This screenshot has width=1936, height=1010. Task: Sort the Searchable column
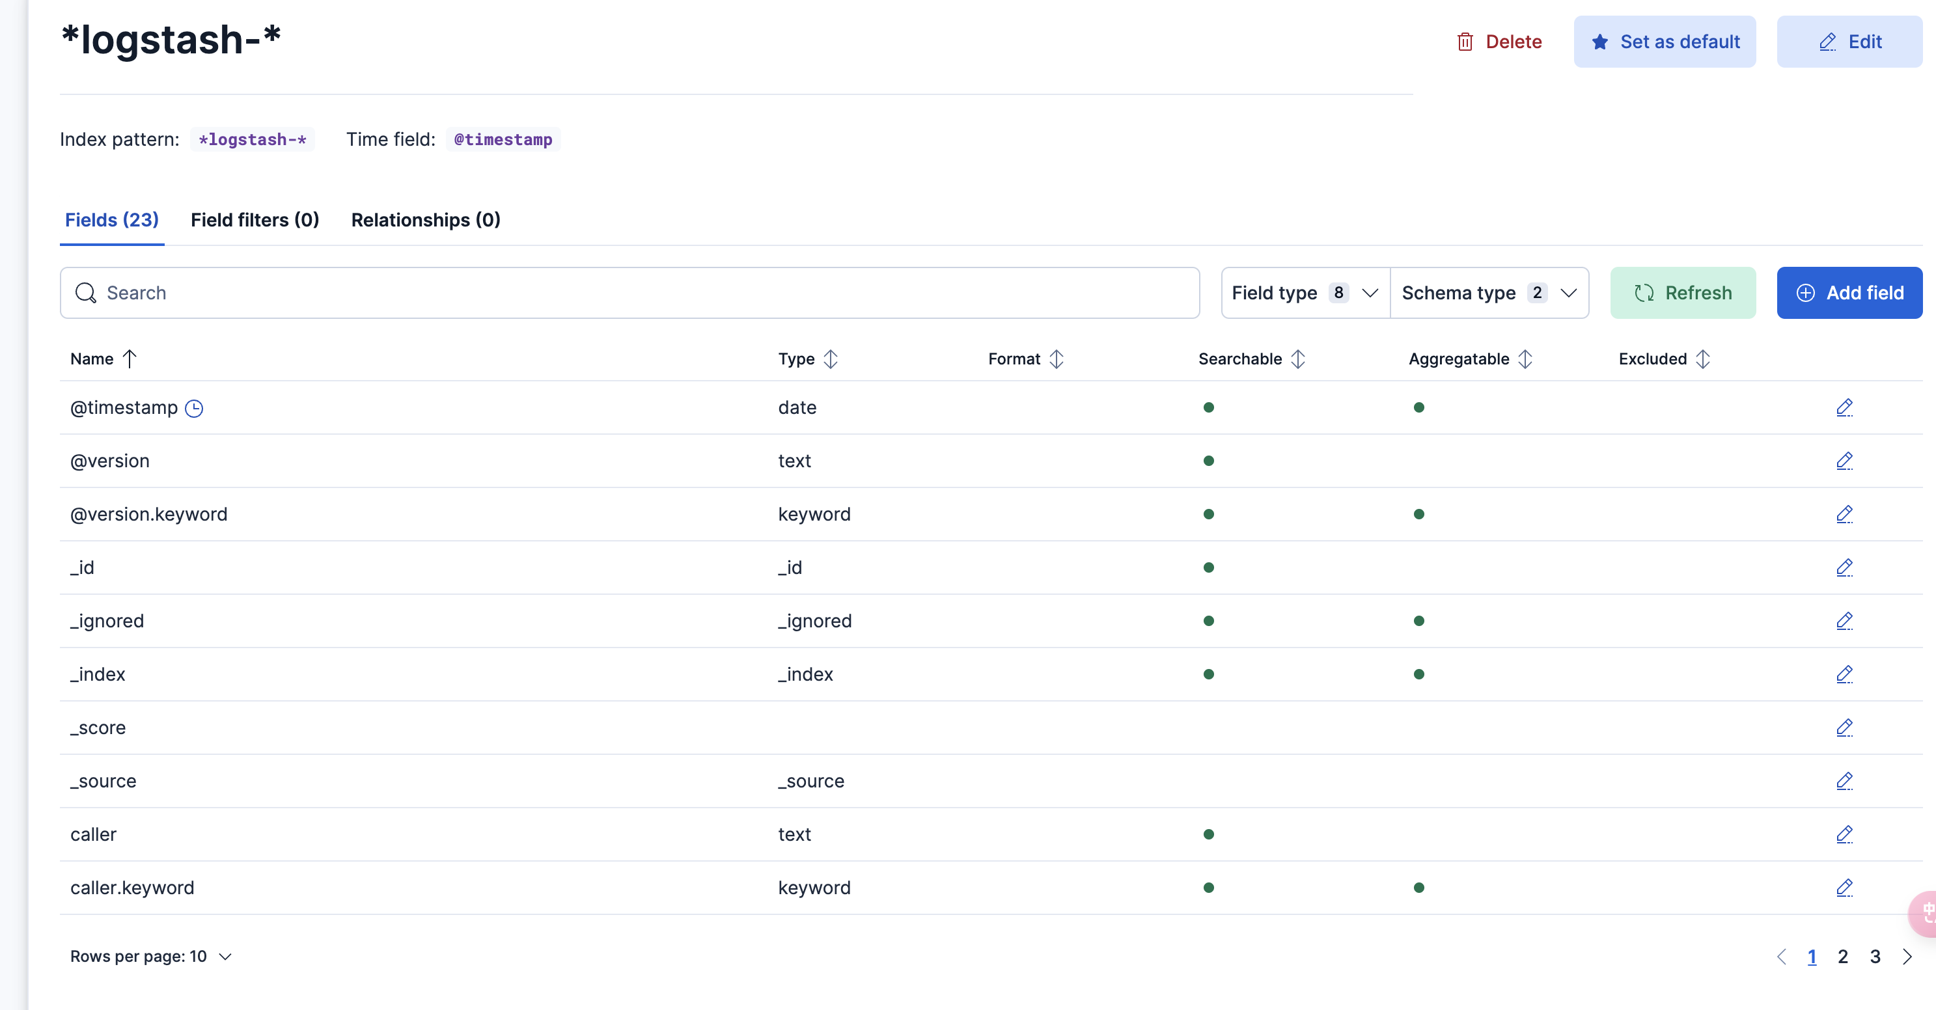[x=1298, y=359]
